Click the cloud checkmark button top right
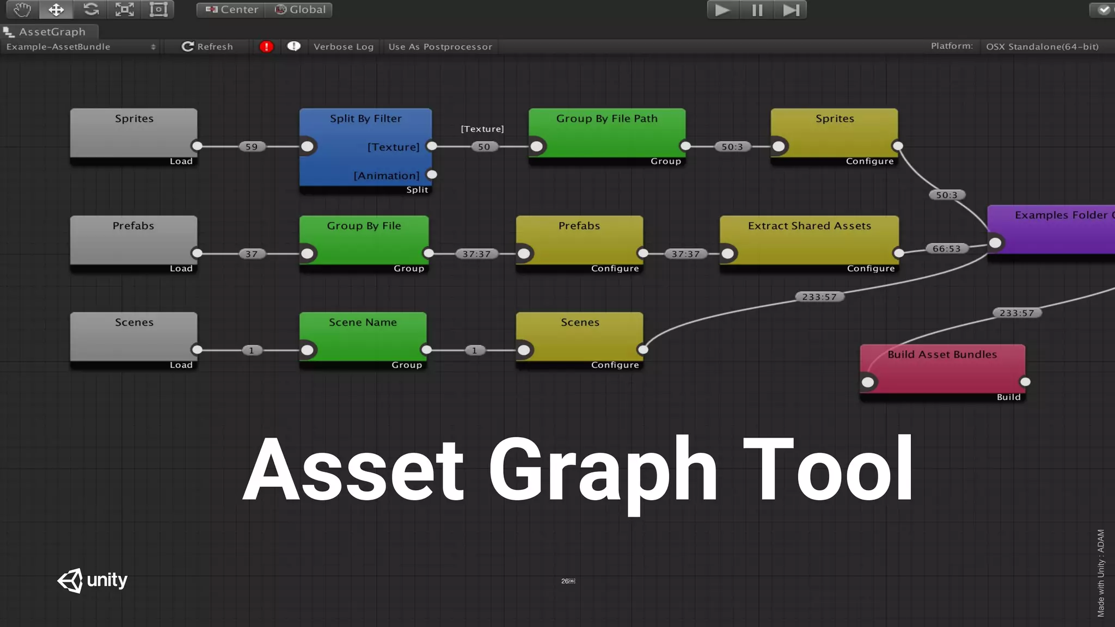Screen dimensions: 1115x627 click(1103, 10)
